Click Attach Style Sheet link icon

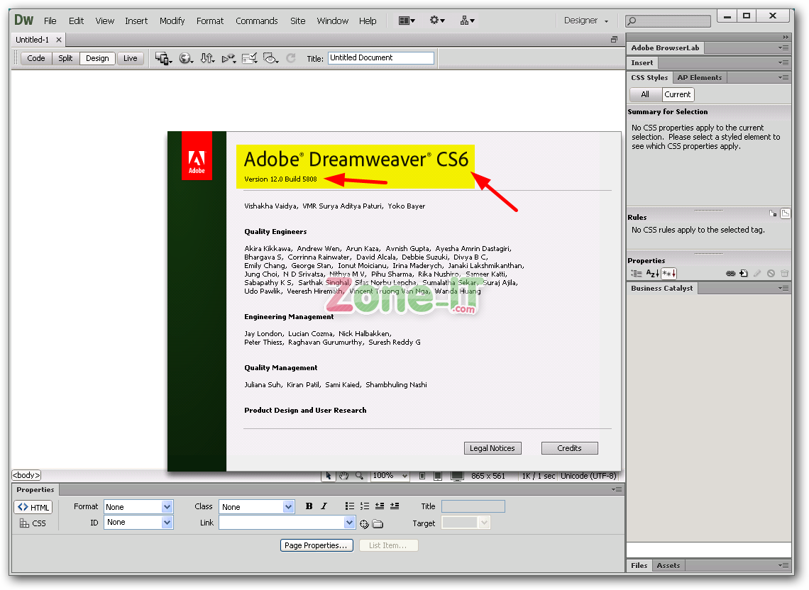click(730, 273)
